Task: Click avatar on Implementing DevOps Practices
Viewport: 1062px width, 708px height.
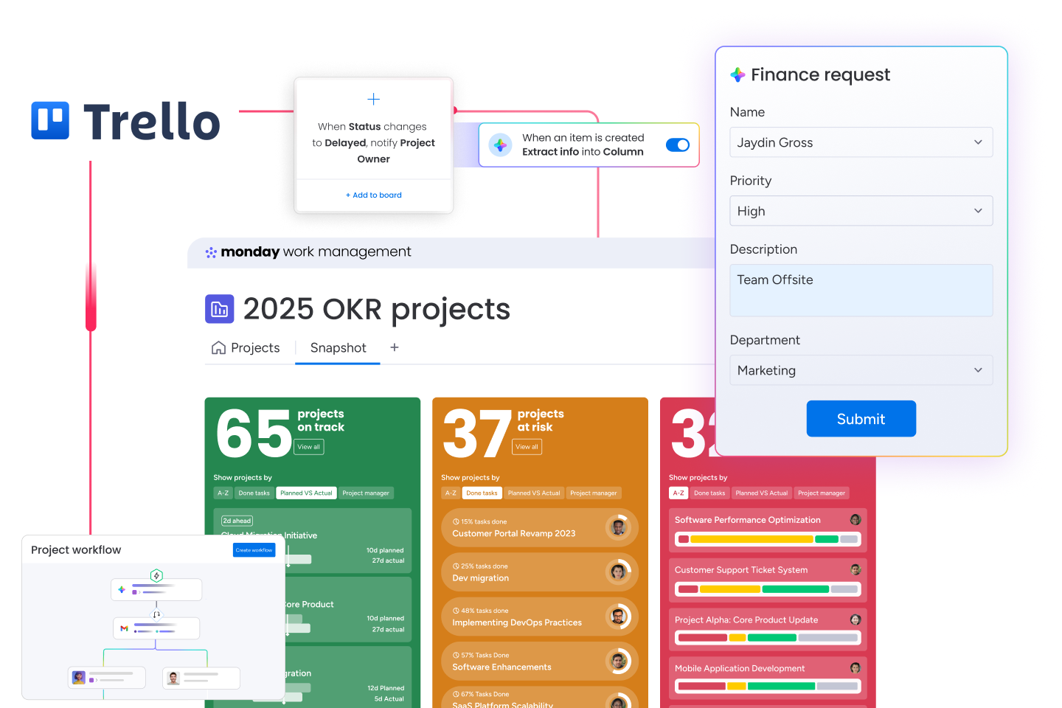Action: (x=619, y=617)
